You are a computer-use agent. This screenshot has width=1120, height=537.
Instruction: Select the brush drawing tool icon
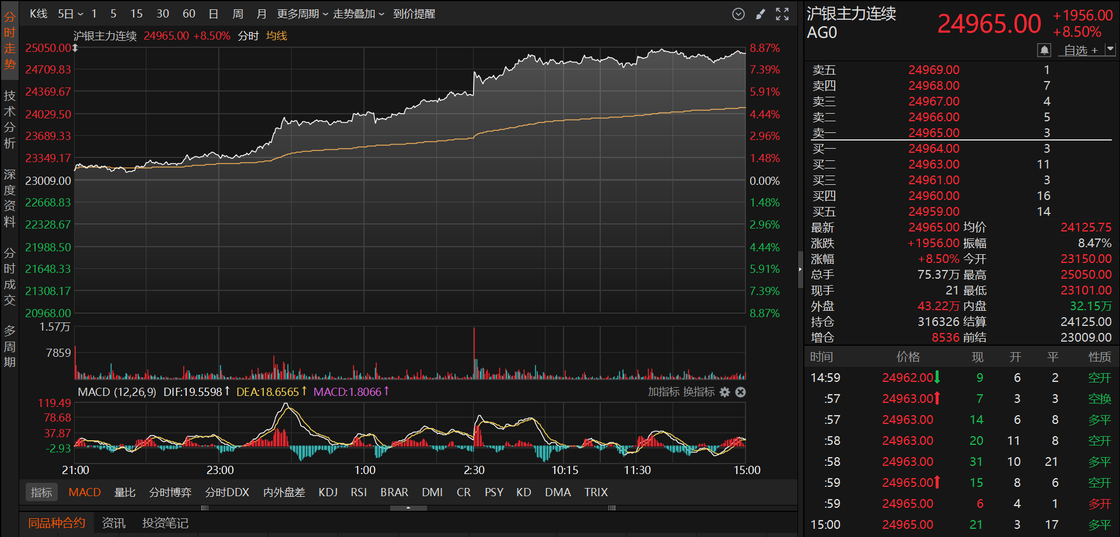760,14
